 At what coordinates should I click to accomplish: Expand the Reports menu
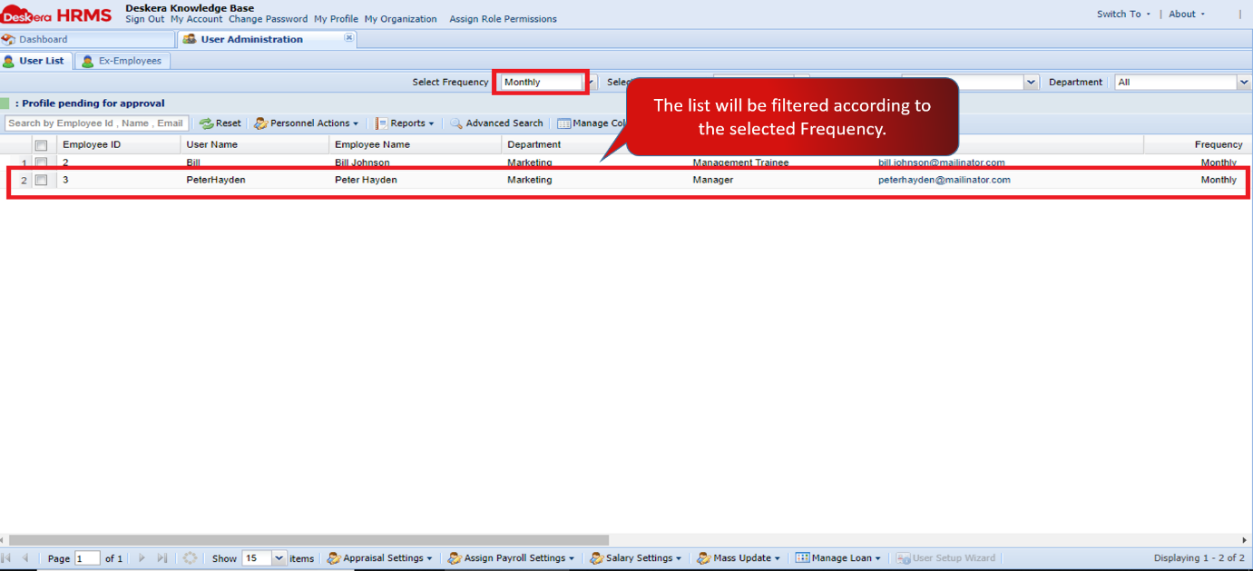405,123
